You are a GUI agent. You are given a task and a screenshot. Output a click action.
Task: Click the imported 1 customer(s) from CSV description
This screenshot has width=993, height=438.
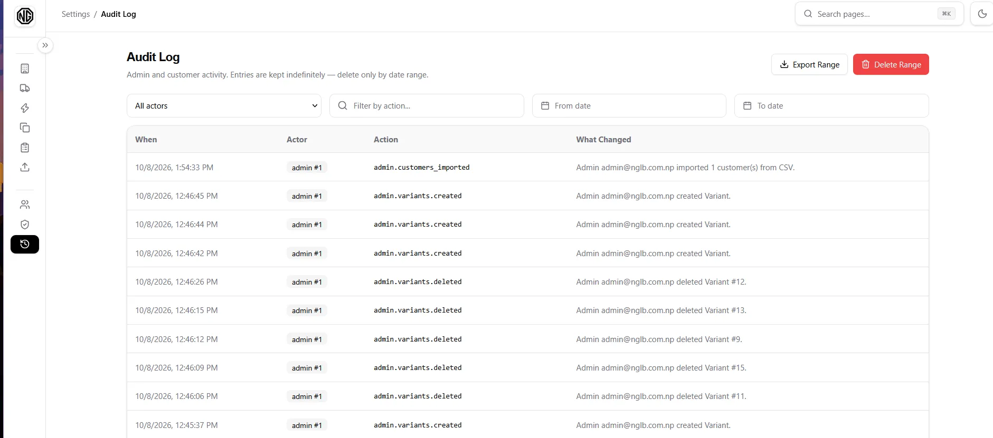(685, 167)
